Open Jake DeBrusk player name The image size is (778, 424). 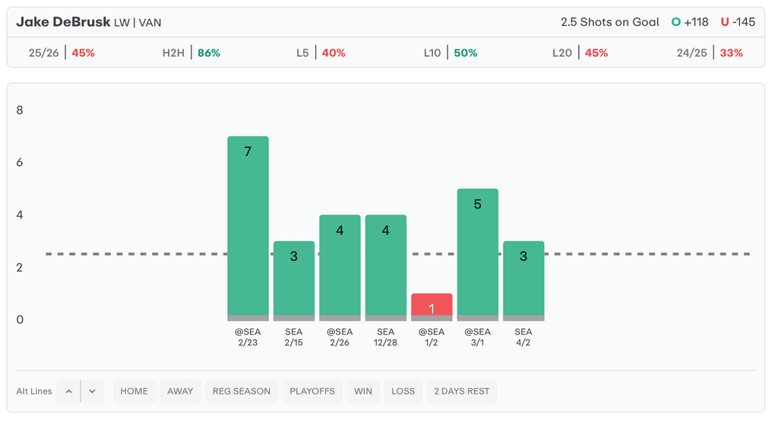pos(63,22)
